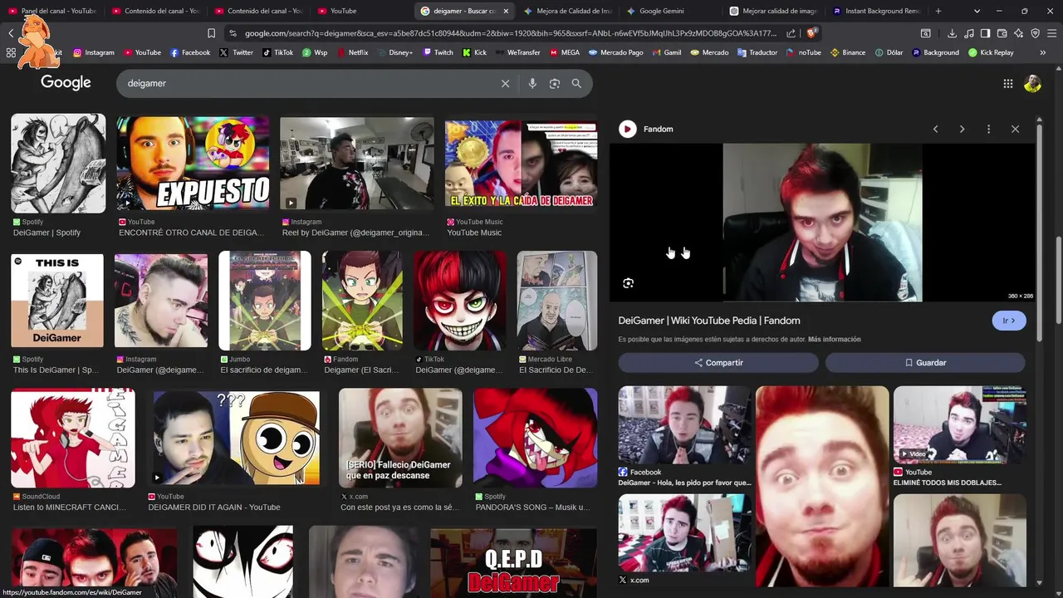The height and width of the screenshot is (598, 1063).
Task: Close the deigamer search tab
Action: coord(505,11)
